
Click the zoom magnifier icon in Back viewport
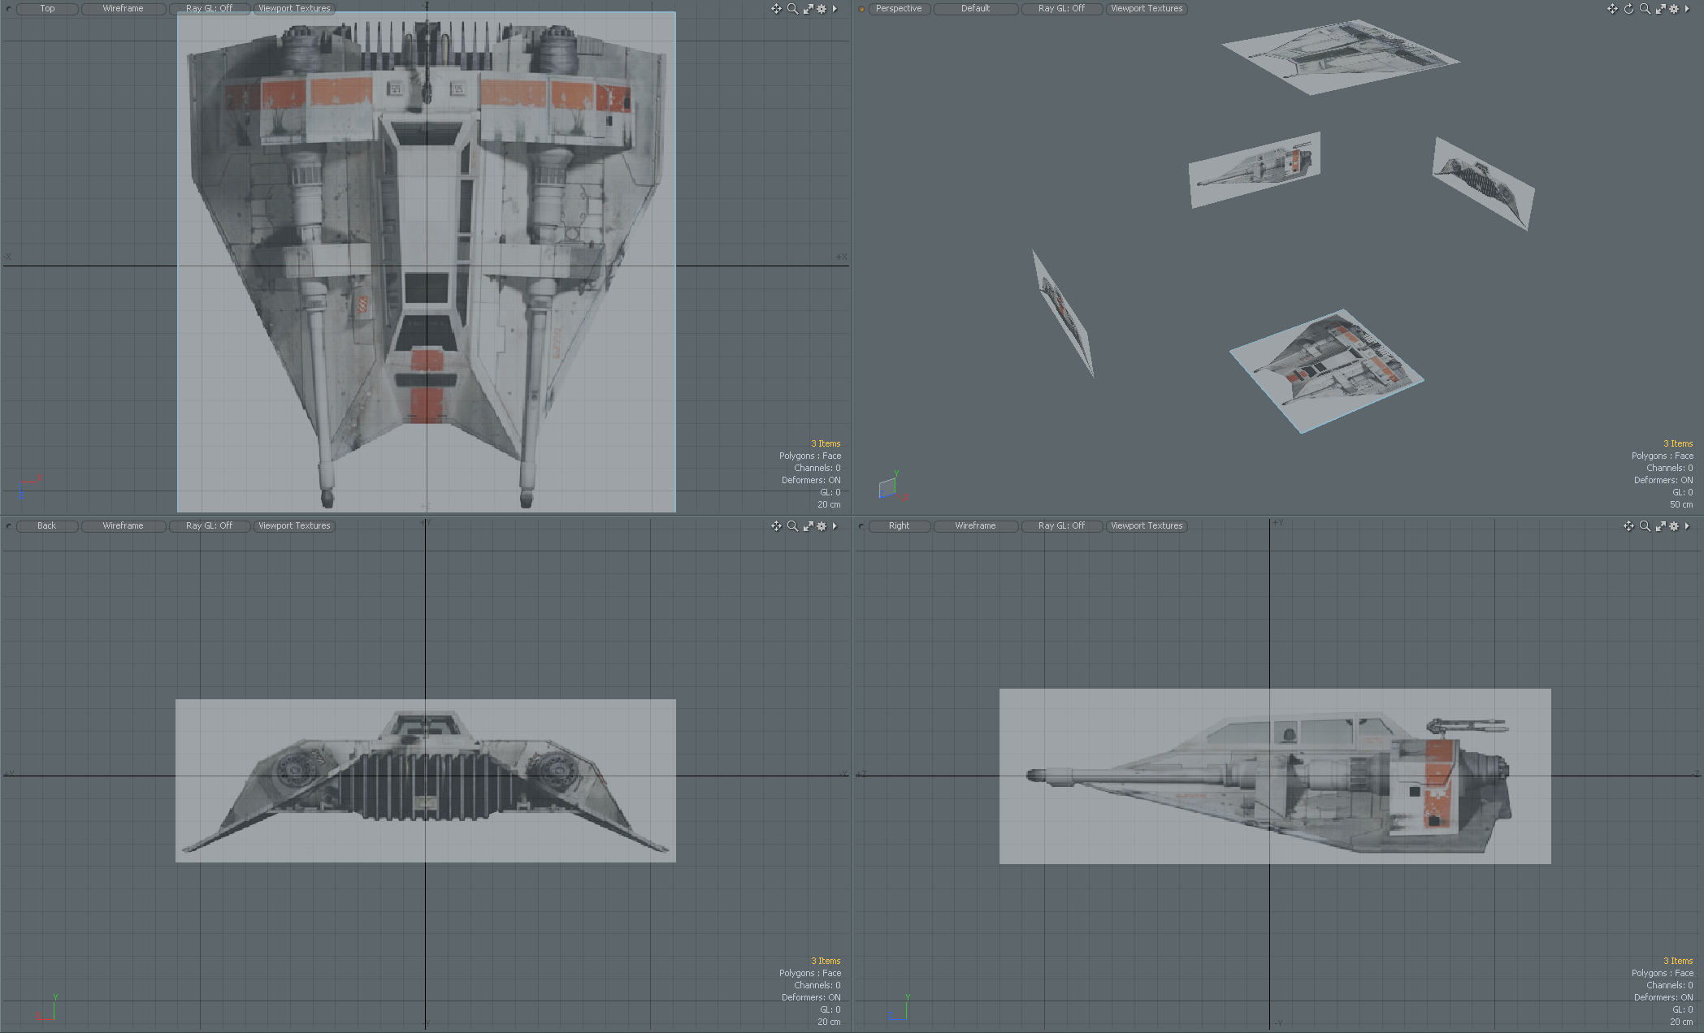pos(792,526)
